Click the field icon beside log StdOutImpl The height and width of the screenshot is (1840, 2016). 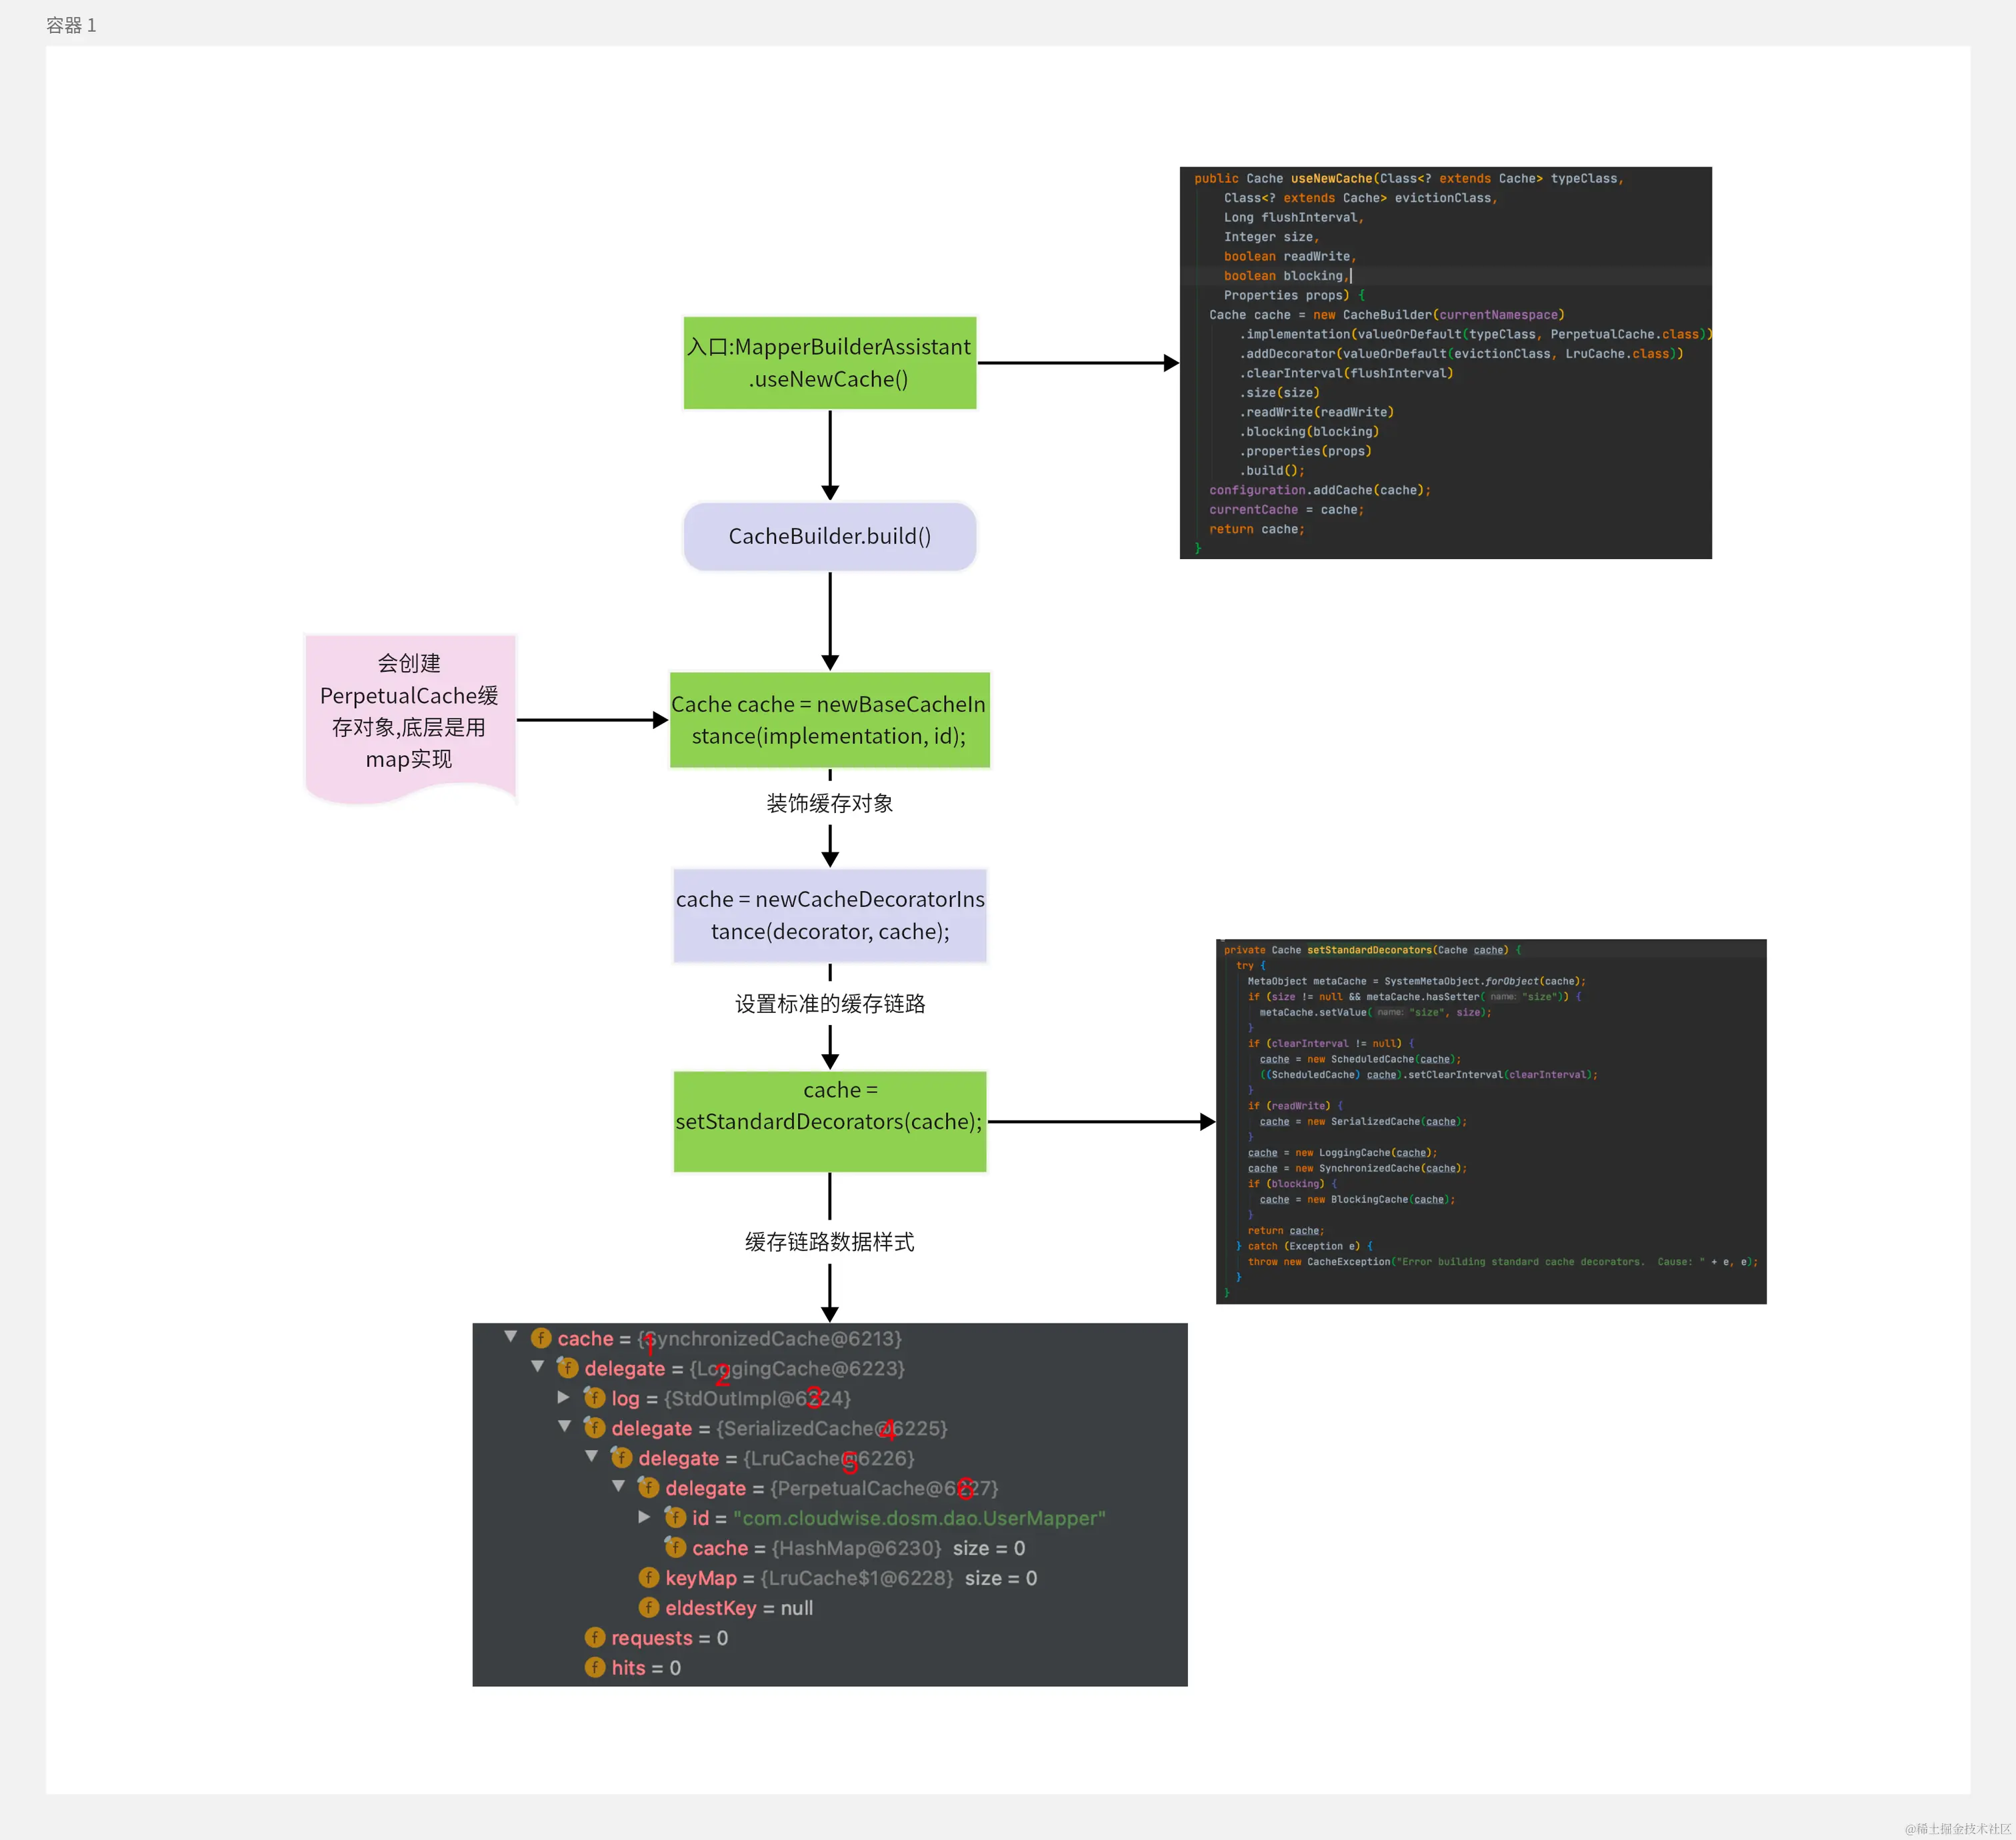click(594, 1397)
